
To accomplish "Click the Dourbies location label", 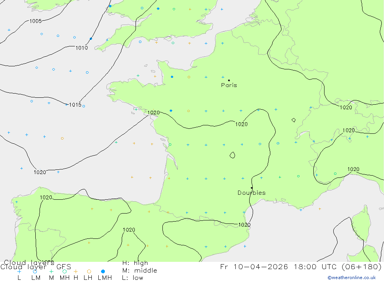I will click(x=252, y=193).
